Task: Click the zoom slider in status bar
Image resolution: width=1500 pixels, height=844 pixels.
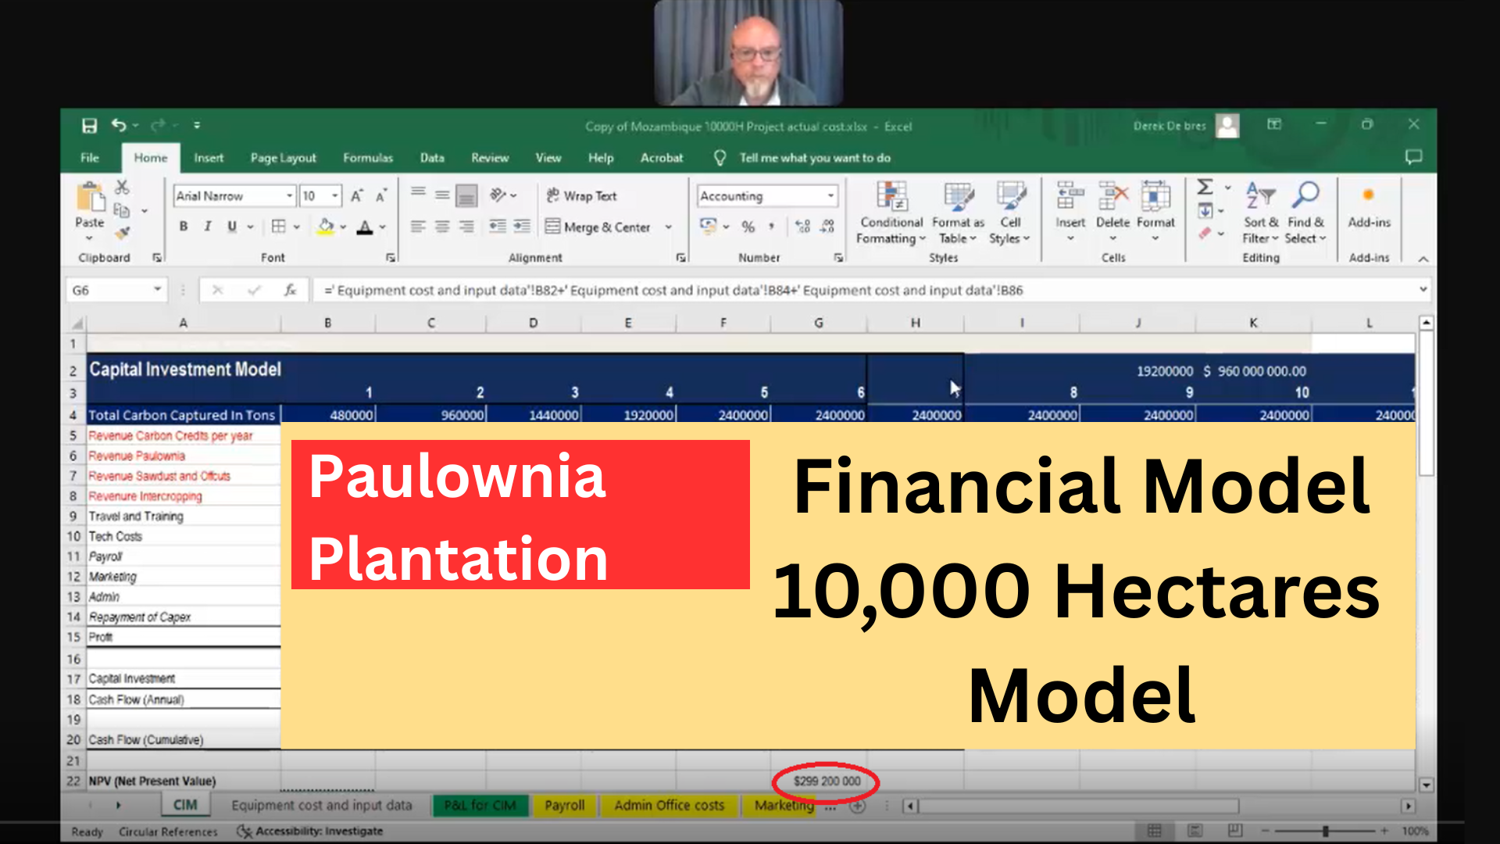Action: point(1325,831)
